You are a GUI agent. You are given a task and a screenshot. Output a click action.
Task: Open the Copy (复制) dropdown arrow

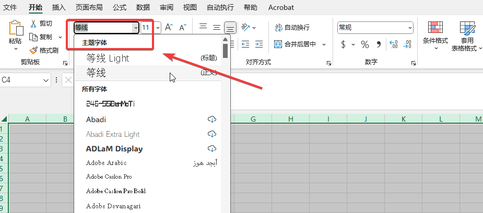pos(61,37)
